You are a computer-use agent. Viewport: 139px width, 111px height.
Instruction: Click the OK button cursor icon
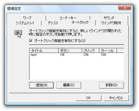click(18, 34)
